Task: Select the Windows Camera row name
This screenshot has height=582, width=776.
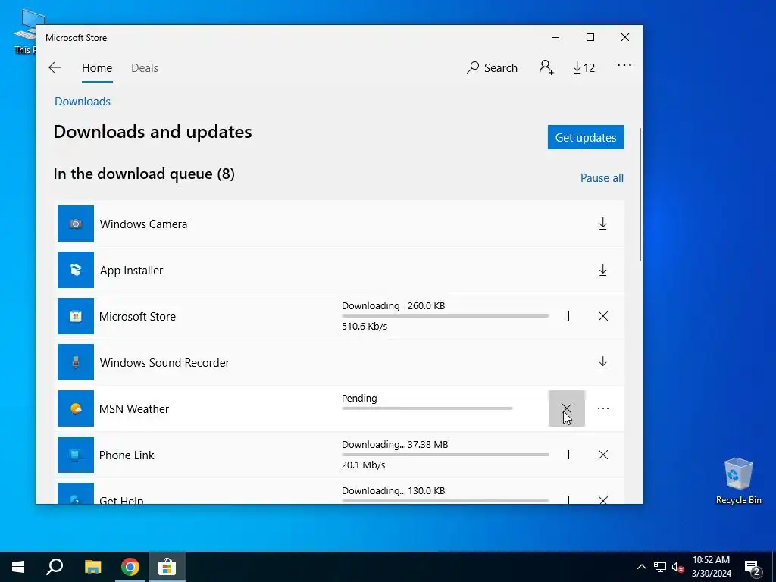Action: pyautogui.click(x=143, y=224)
